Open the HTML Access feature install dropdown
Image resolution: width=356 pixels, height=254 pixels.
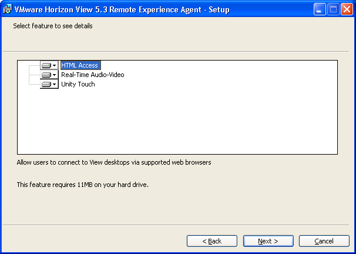click(x=49, y=65)
